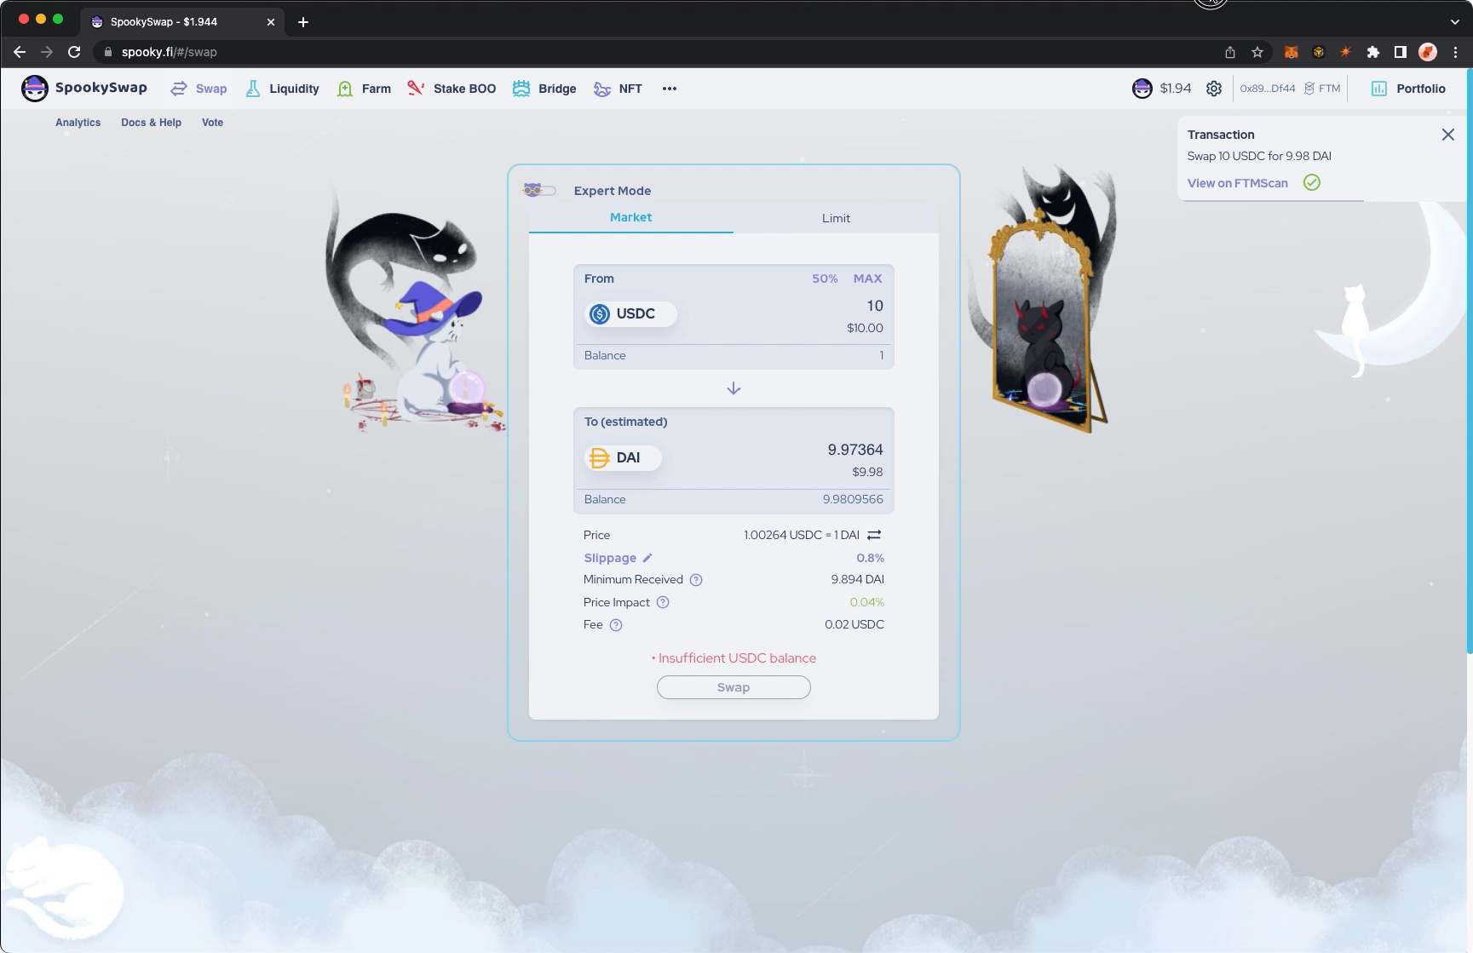
Task: Open the Farm page
Action: (x=364, y=89)
